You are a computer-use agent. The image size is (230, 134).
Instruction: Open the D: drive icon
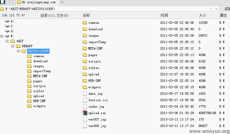tap(7, 31)
